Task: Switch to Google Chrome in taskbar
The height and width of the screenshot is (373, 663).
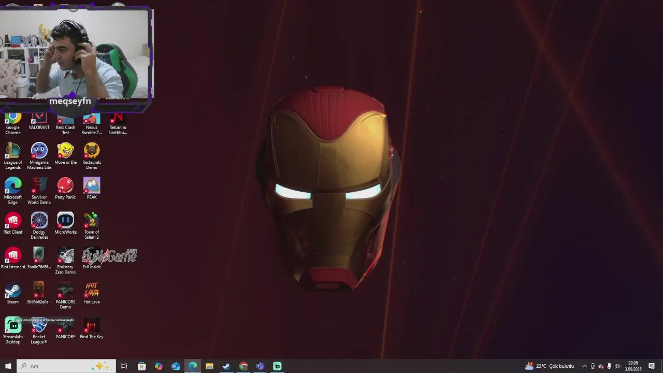Action: point(243,366)
